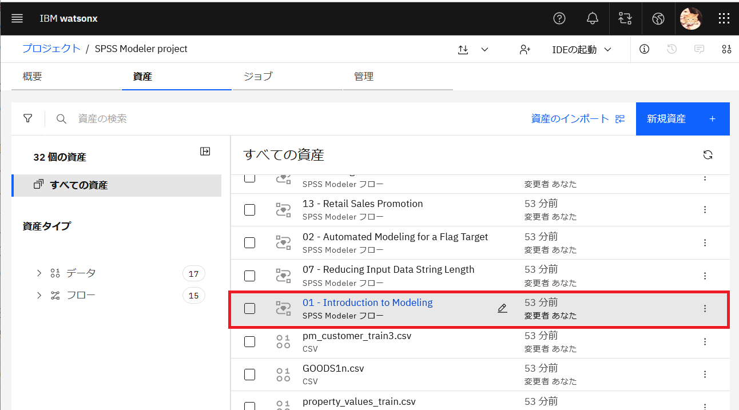Click the data icon of GOODS1n.csv
The image size is (739, 410).
pos(283,375)
